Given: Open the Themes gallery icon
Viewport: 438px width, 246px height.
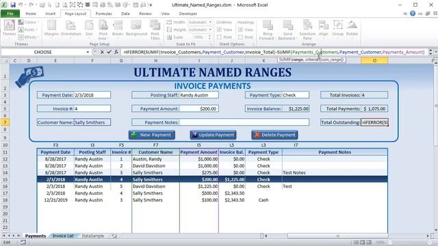Looking at the screenshot, I should (x=9, y=25).
